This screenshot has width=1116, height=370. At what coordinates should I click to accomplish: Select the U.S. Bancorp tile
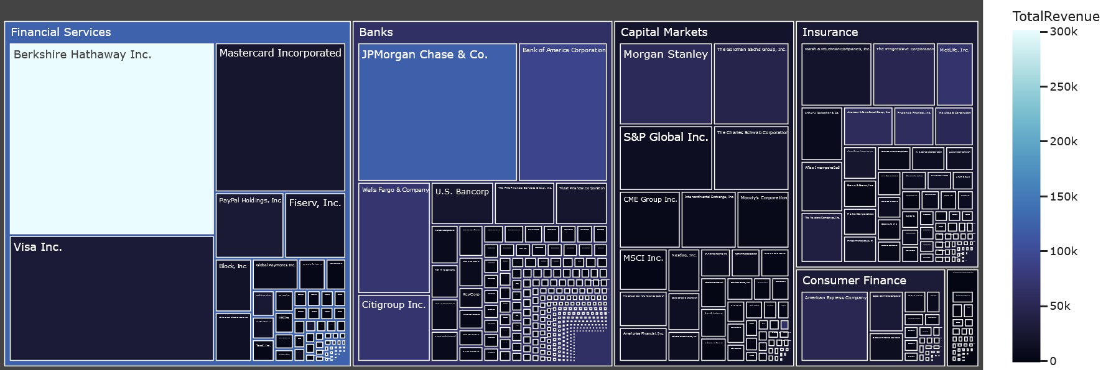click(x=462, y=204)
